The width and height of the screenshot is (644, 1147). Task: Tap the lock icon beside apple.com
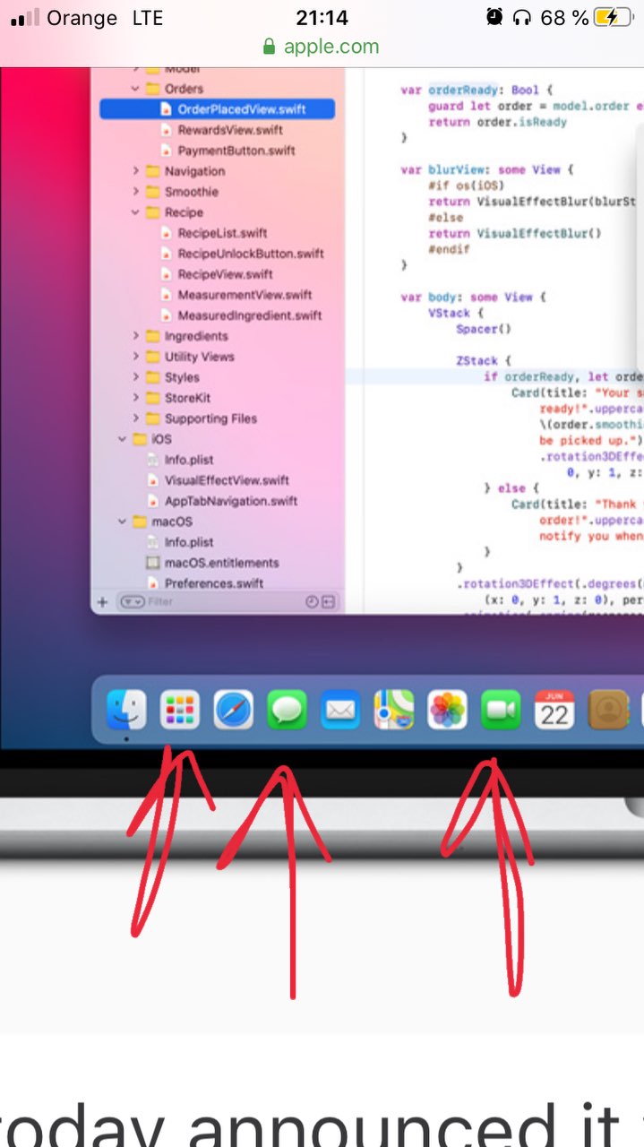(270, 47)
